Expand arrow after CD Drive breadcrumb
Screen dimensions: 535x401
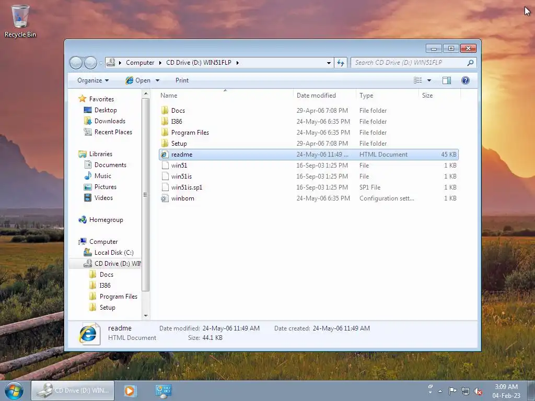point(238,63)
